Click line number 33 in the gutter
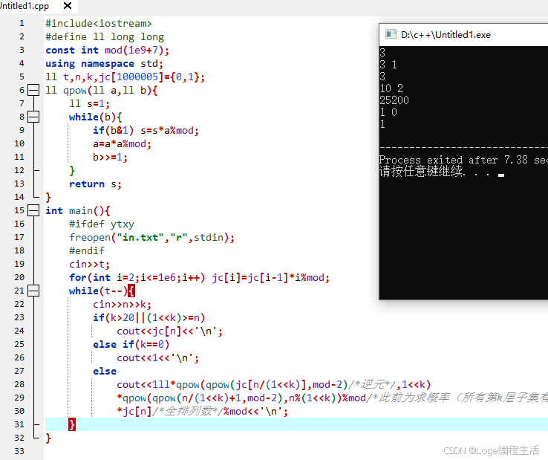 click(19, 451)
